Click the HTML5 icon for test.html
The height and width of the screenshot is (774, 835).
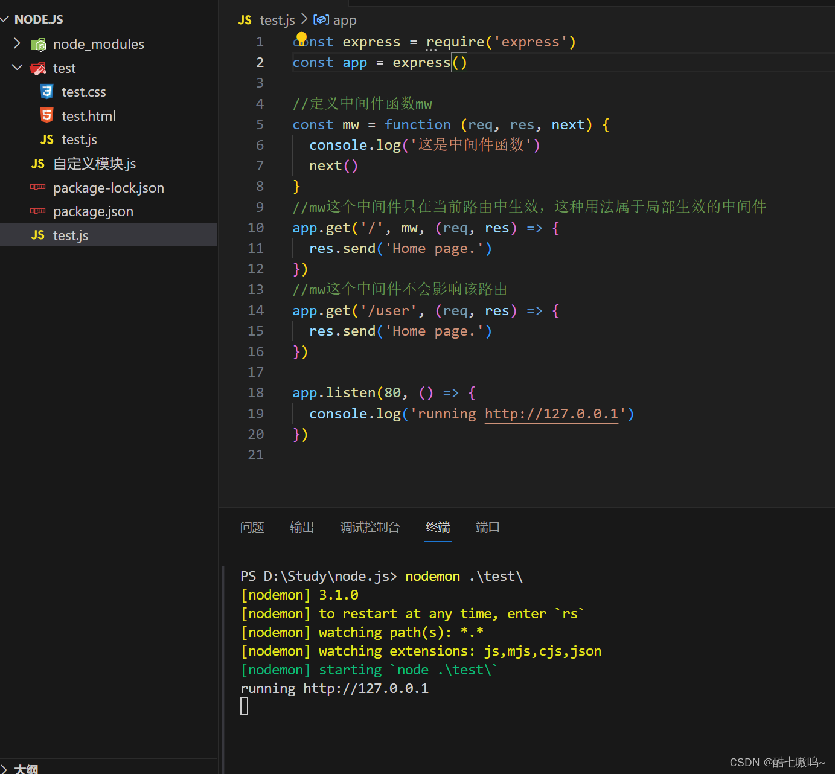tap(46, 115)
